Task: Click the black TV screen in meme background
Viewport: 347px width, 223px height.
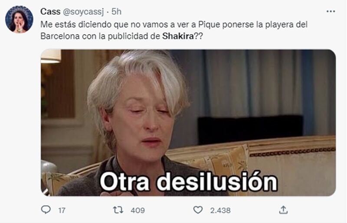Action: pos(250,129)
